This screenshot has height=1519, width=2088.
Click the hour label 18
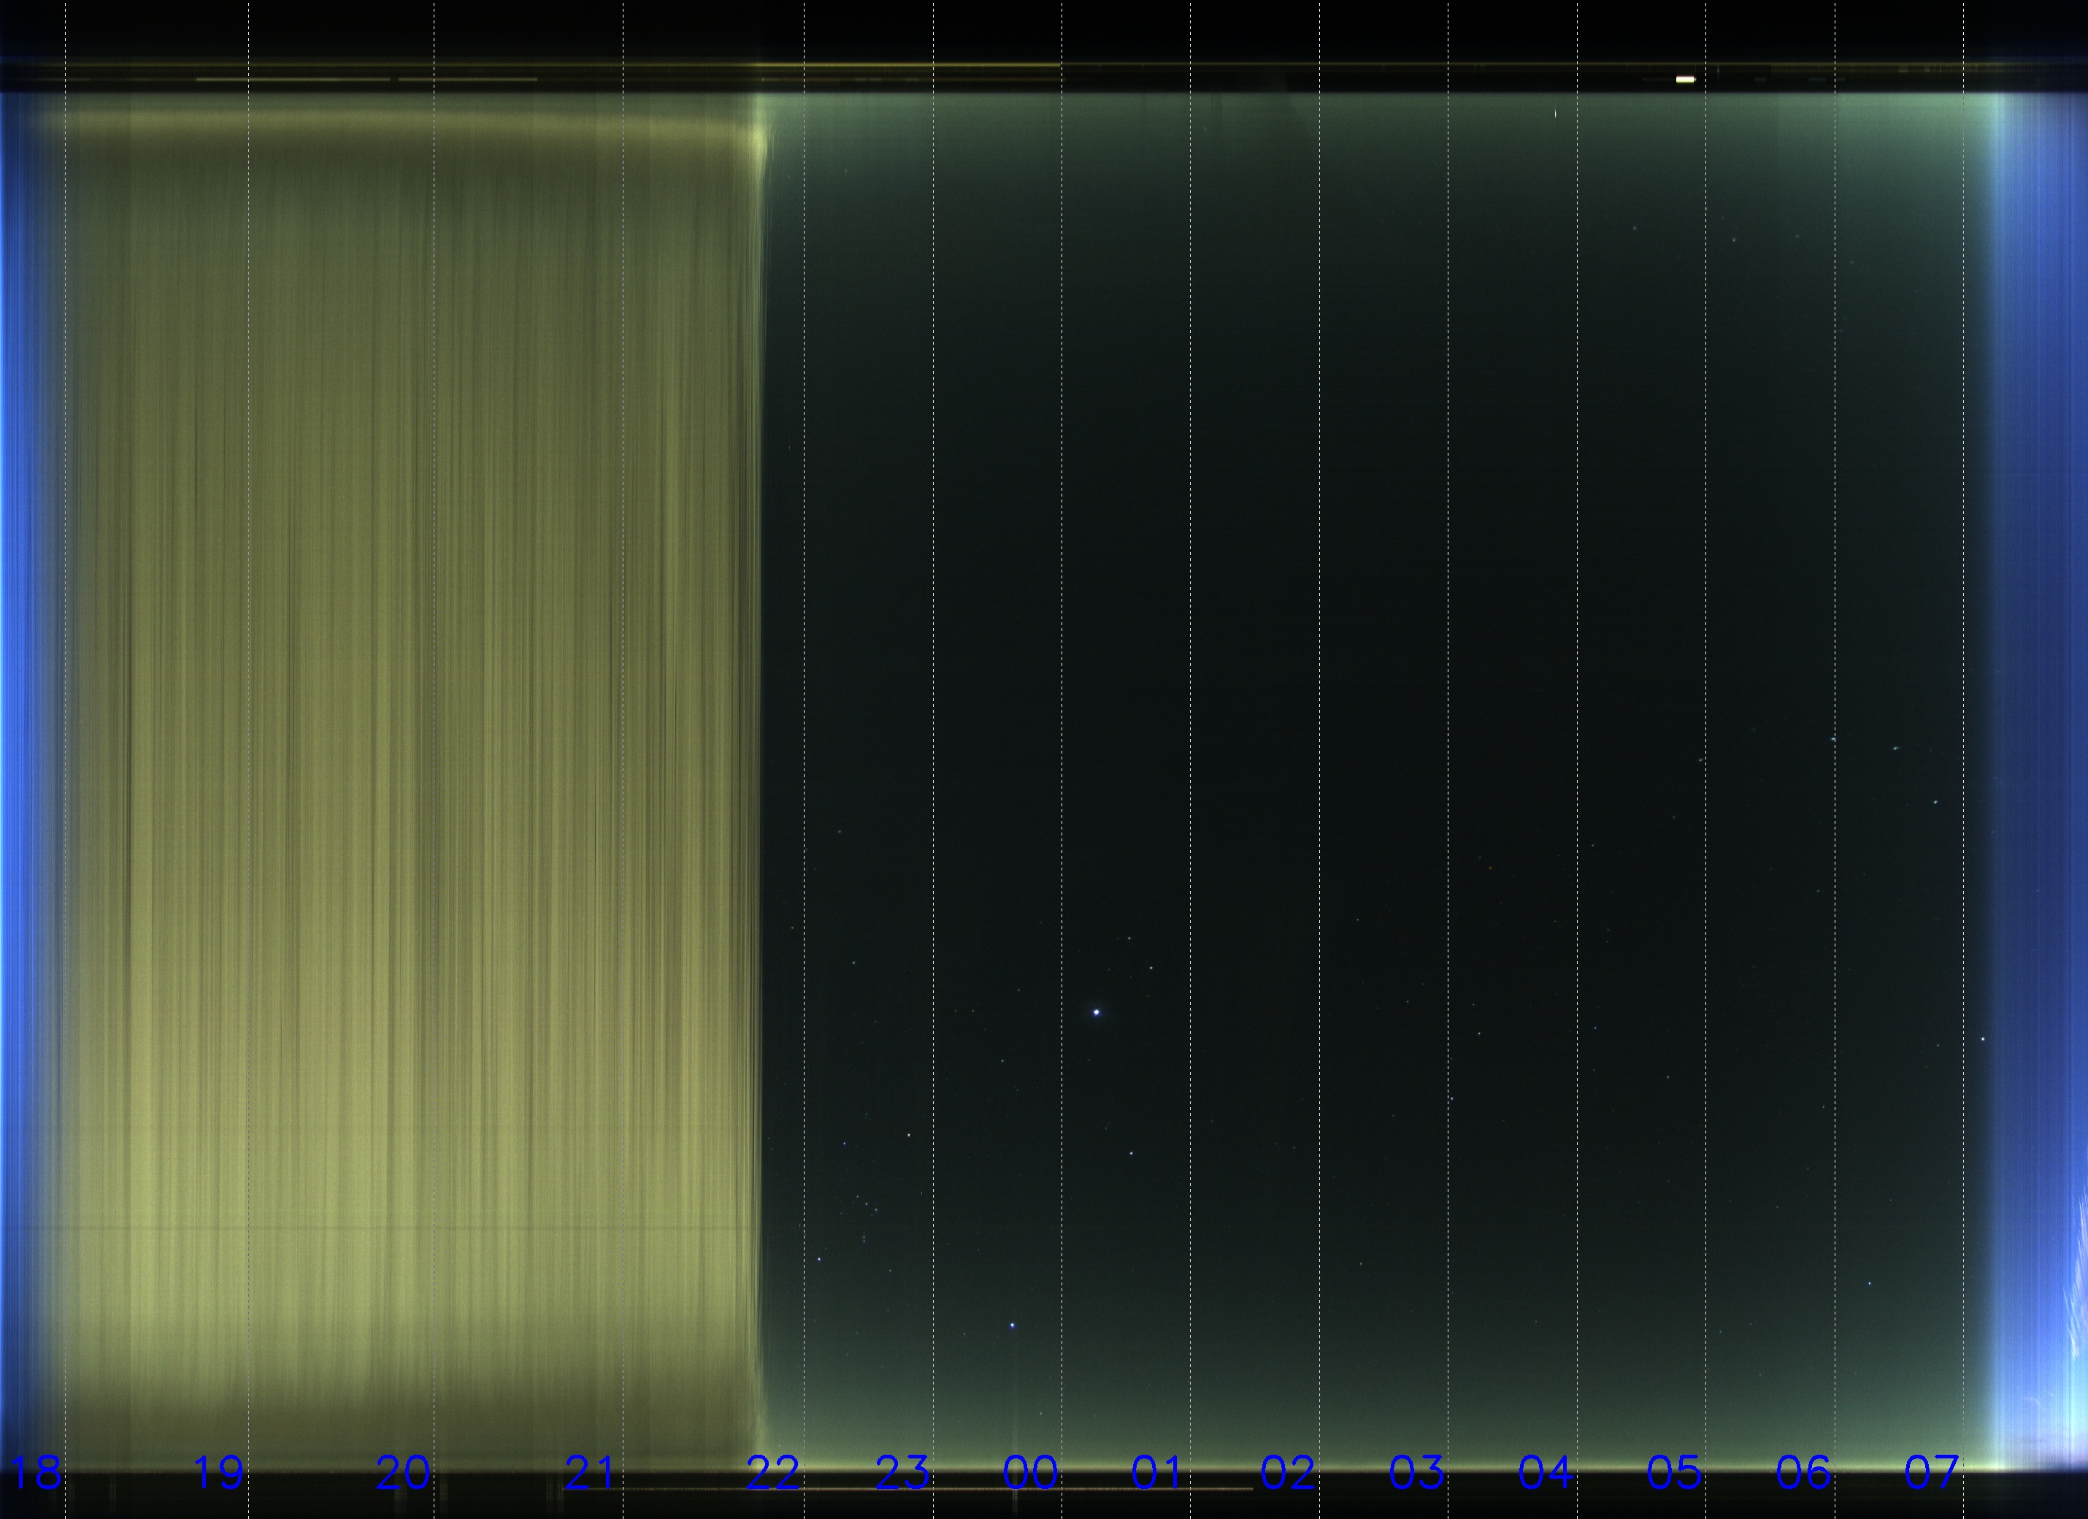coord(34,1472)
